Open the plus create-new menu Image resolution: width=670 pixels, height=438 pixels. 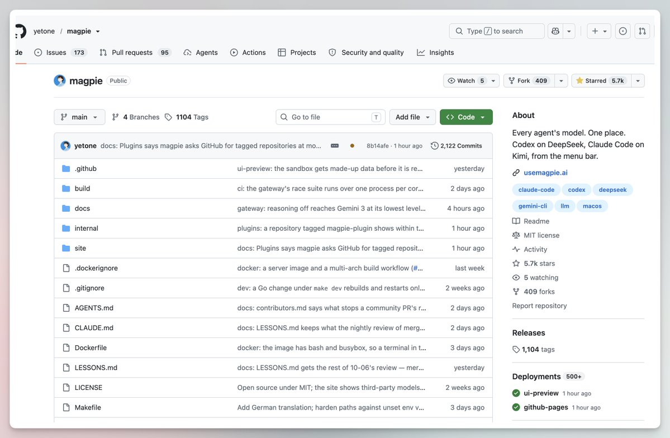(x=599, y=31)
